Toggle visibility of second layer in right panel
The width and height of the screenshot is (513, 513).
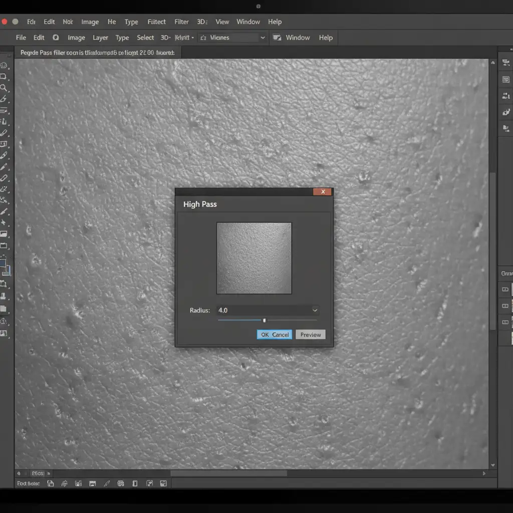[505, 306]
